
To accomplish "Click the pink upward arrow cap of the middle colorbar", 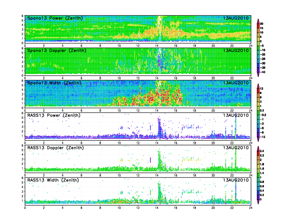I will click(258, 85).
